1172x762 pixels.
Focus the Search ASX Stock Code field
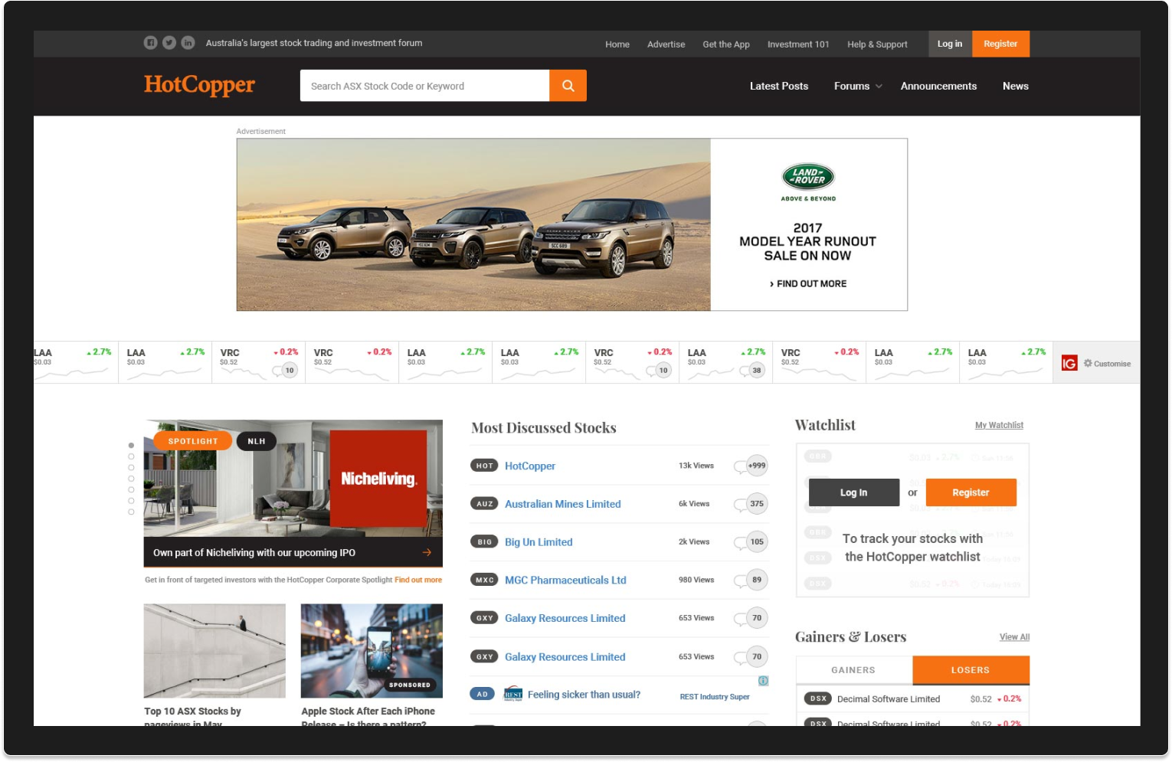pyautogui.click(x=424, y=86)
